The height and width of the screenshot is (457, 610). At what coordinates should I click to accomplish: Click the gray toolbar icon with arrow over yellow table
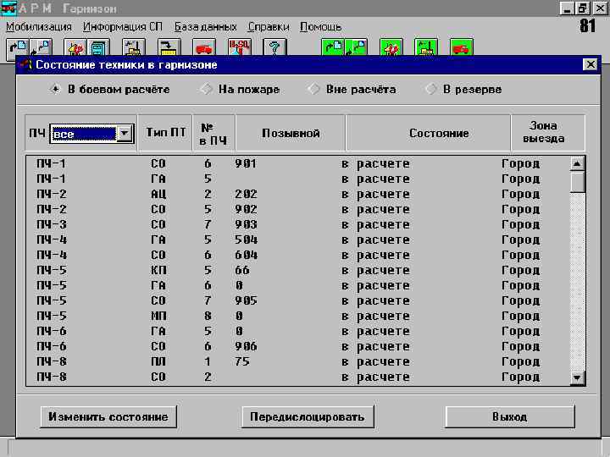tap(169, 47)
